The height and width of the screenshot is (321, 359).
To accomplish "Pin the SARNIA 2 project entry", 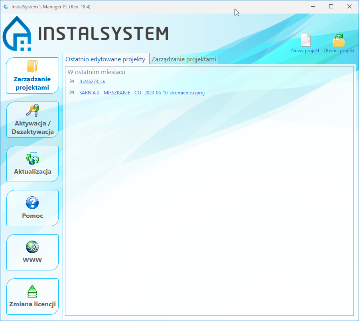I will pyautogui.click(x=71, y=92).
